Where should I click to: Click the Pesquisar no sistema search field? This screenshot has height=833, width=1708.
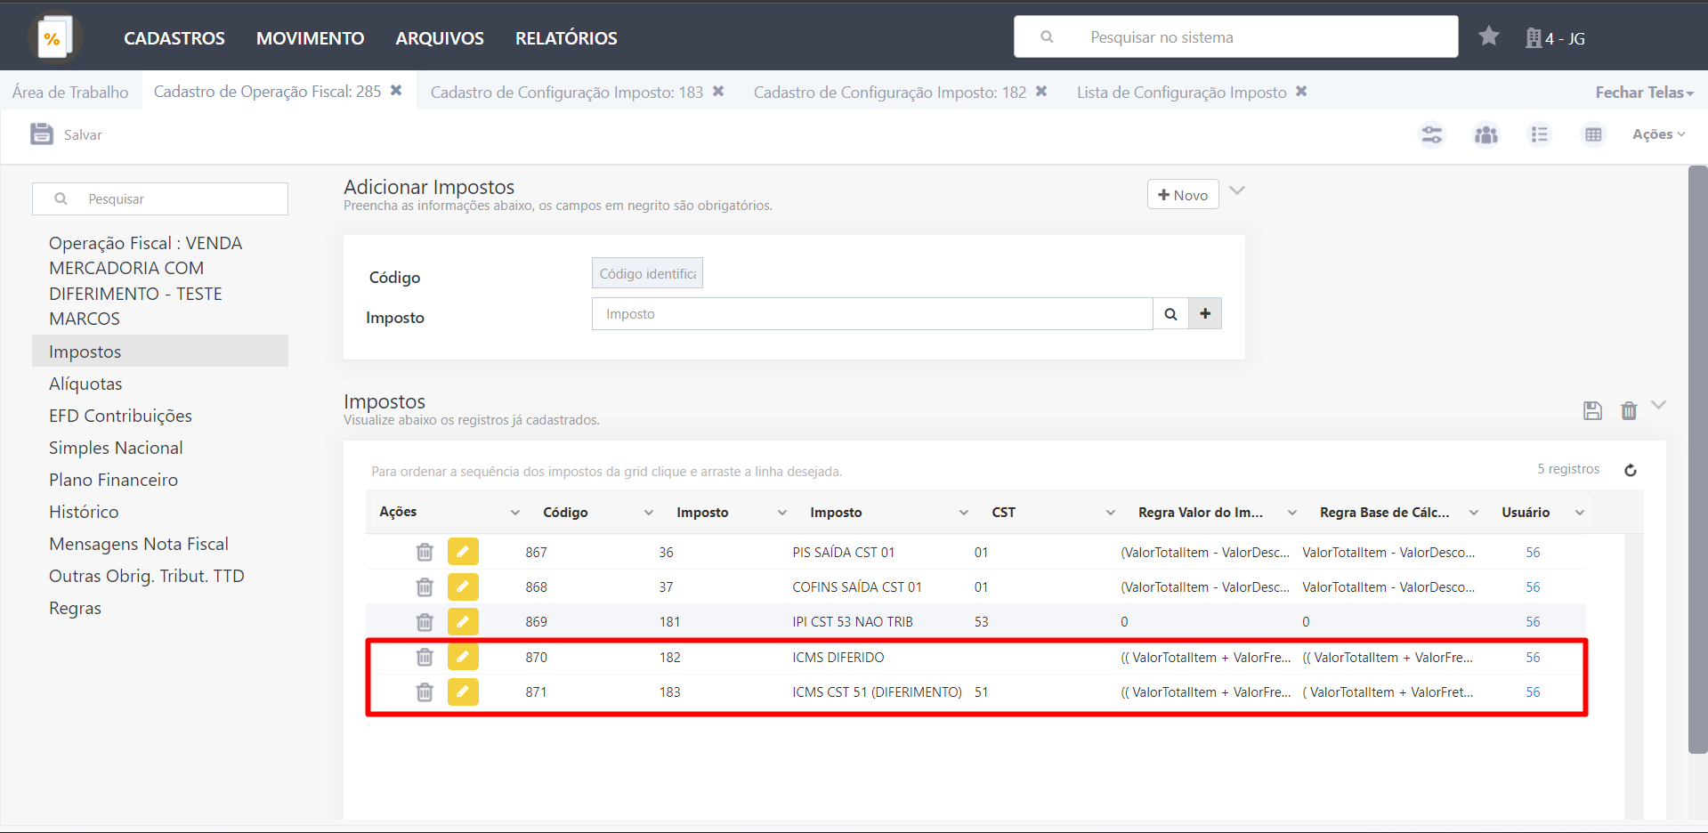tap(1235, 36)
